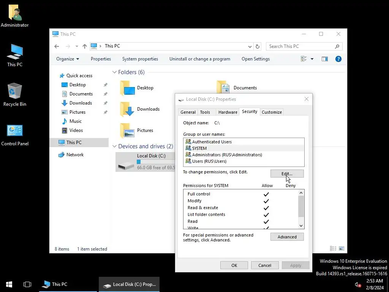Open recent locations dropdown arrow
Image resolution: width=389 pixels, height=292 pixels.
[x=77, y=46]
